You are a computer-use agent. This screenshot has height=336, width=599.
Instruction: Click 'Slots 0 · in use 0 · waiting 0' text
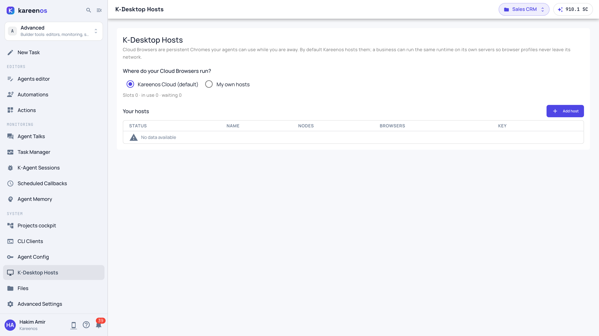click(x=152, y=95)
